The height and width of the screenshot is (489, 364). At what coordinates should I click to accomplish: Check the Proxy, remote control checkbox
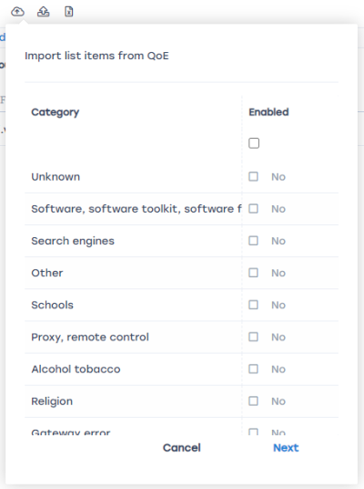click(253, 337)
